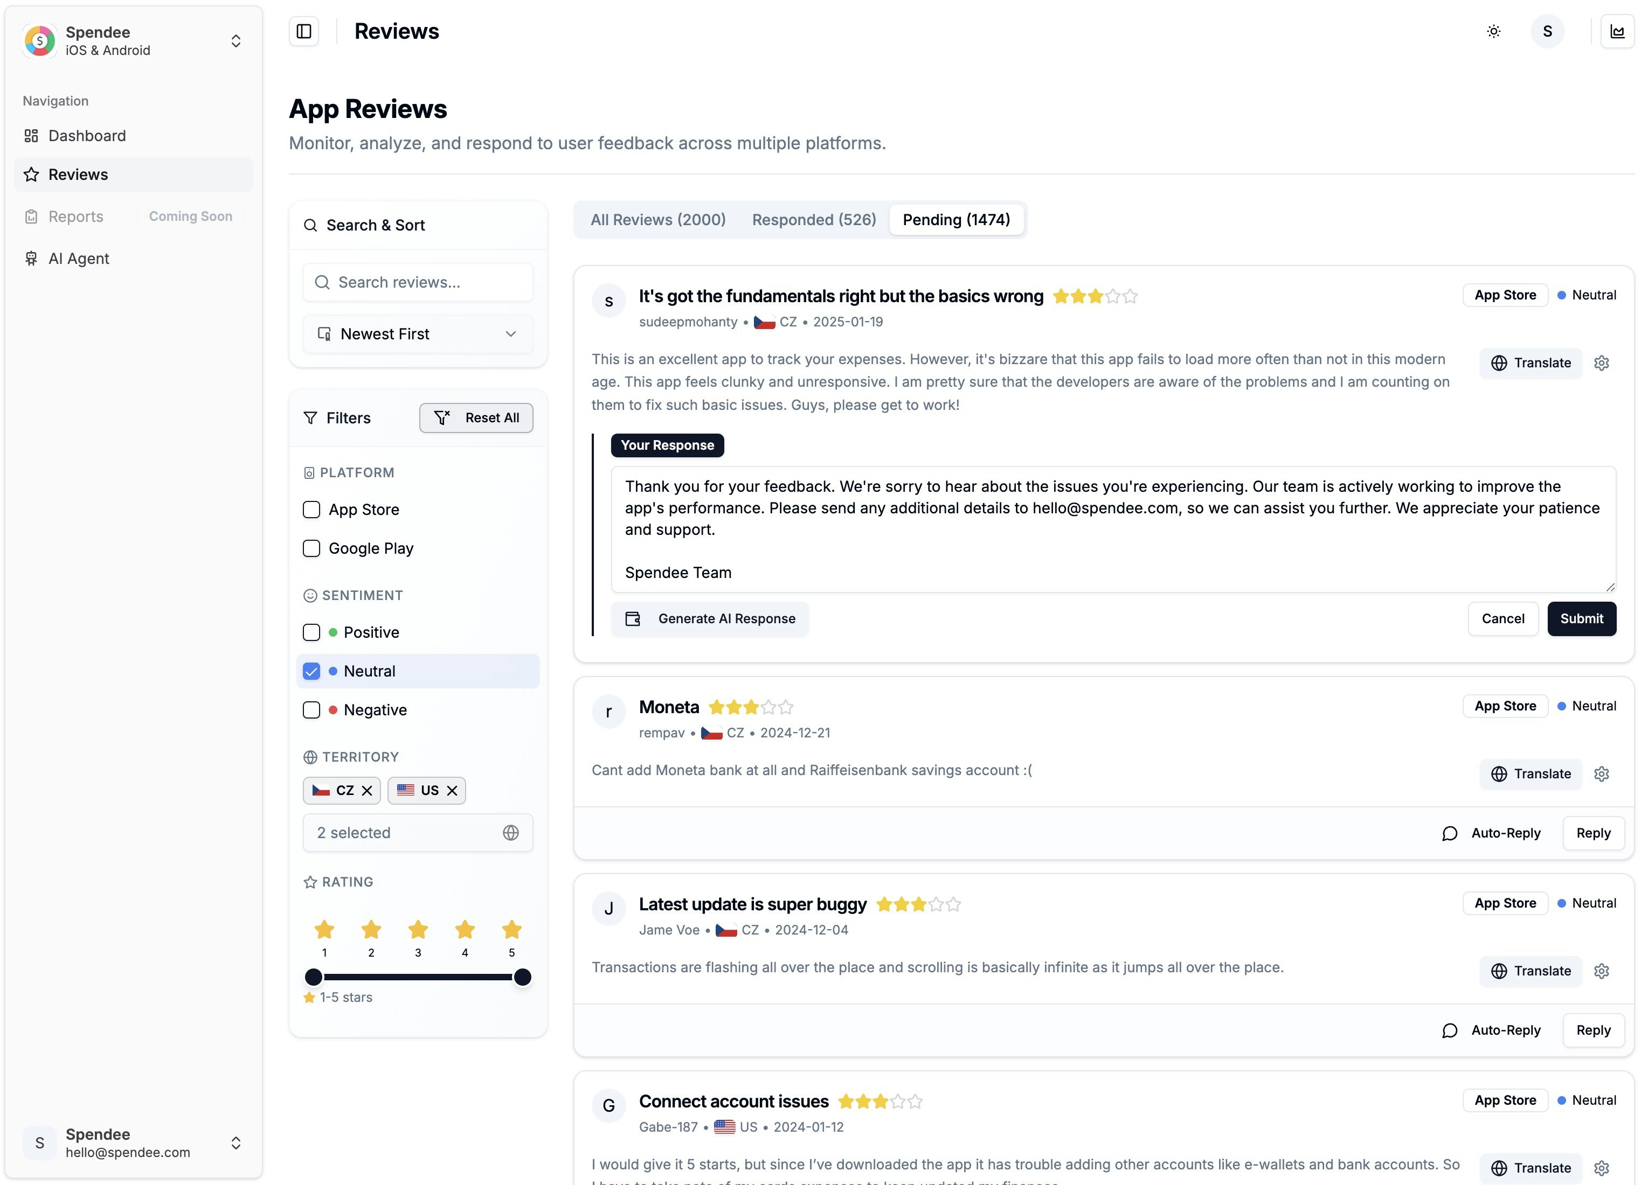The height and width of the screenshot is (1185, 1648).
Task: Check the Negative sentiment checkbox
Action: pos(311,710)
